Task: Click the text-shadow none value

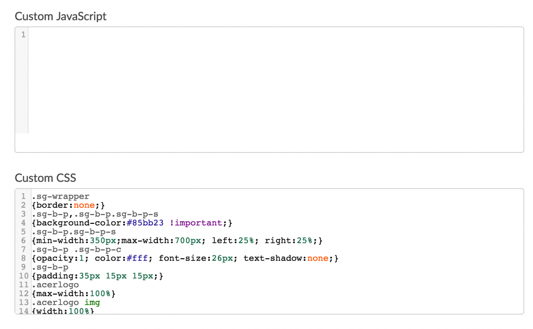Action: coord(318,258)
